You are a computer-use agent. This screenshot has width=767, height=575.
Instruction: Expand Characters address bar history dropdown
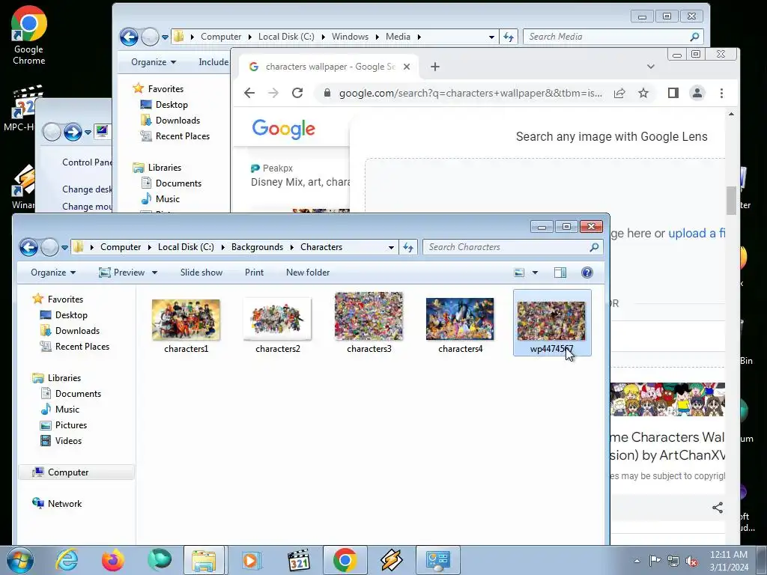tap(391, 247)
